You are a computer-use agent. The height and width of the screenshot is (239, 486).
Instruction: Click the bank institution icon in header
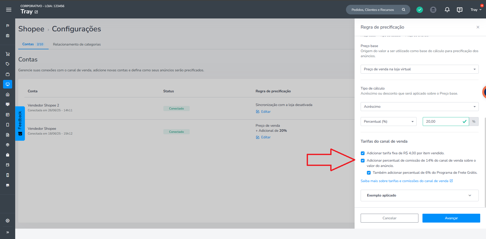point(433,10)
